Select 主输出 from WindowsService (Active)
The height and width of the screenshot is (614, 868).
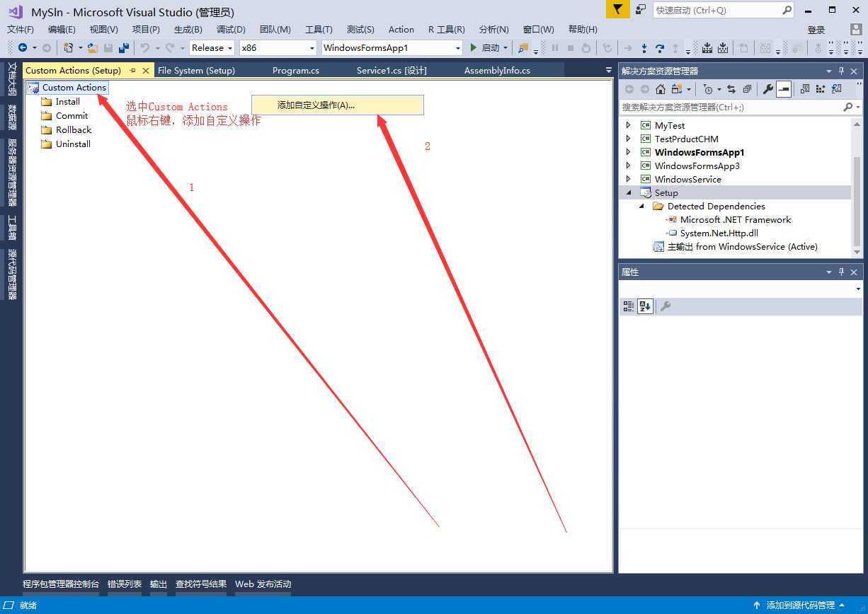tap(743, 246)
